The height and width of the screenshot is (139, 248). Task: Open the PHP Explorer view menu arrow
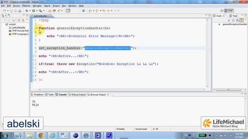[27, 20]
